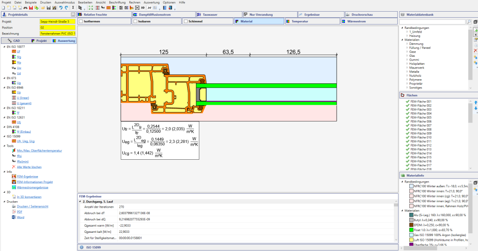This screenshot has width=478, height=251.
Task: Click the FEM-Informationen Projekt link
Action: [35, 182]
